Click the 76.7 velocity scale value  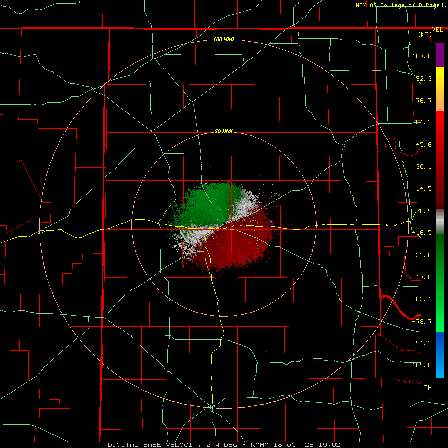[424, 100]
